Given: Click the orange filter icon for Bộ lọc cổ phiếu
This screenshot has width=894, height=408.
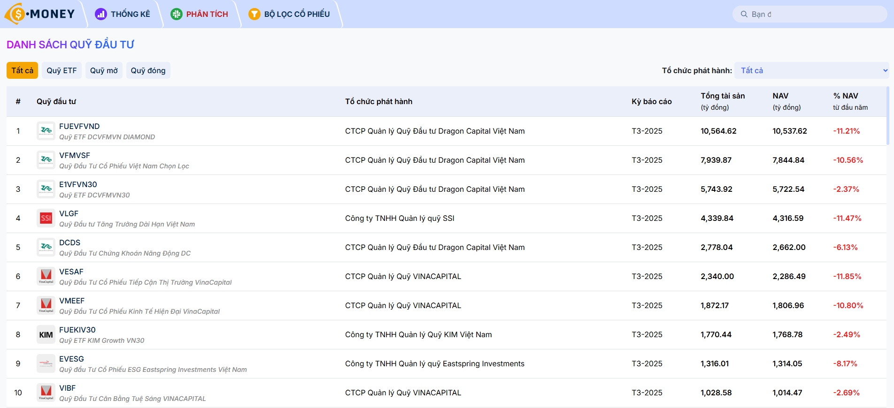Looking at the screenshot, I should tap(254, 14).
